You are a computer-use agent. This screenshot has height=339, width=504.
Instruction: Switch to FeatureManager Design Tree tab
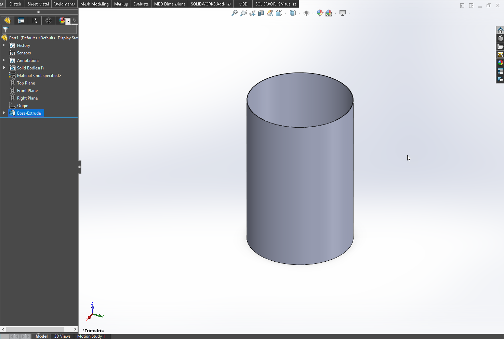(7, 21)
